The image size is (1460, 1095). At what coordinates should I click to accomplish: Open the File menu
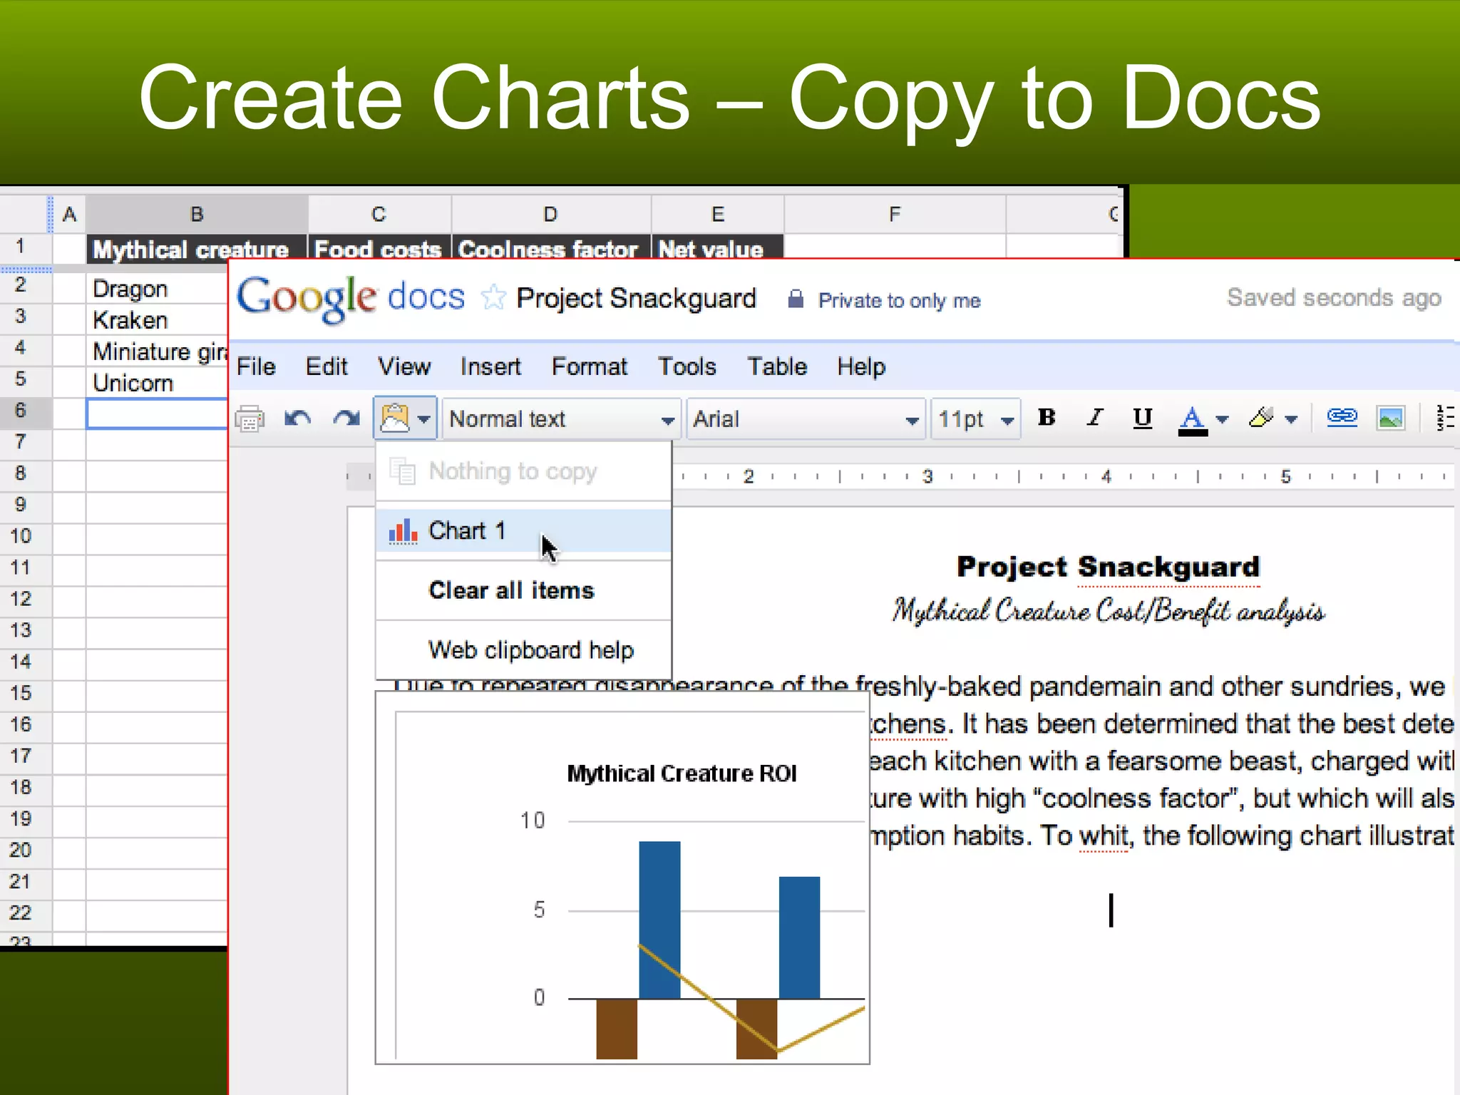[256, 366]
